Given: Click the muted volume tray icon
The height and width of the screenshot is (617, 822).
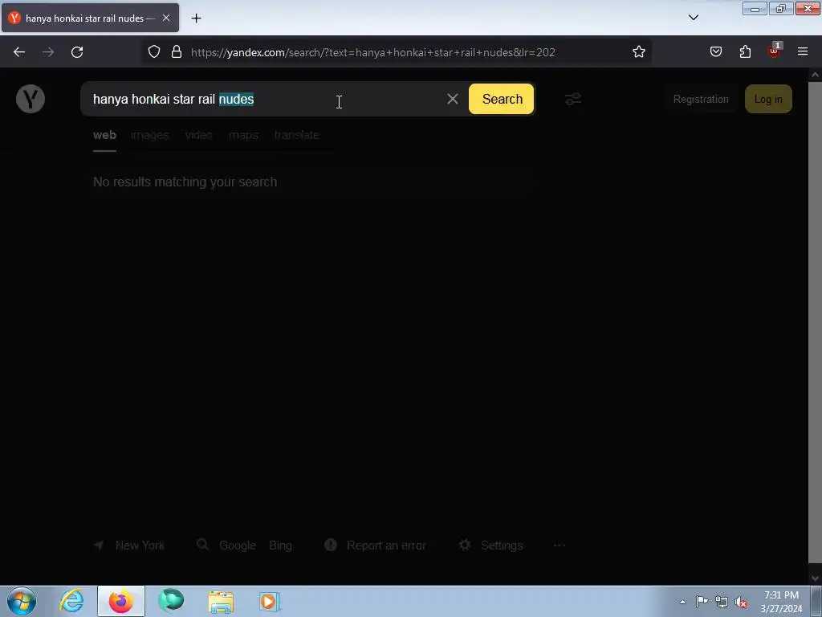Looking at the screenshot, I should click(x=741, y=603).
